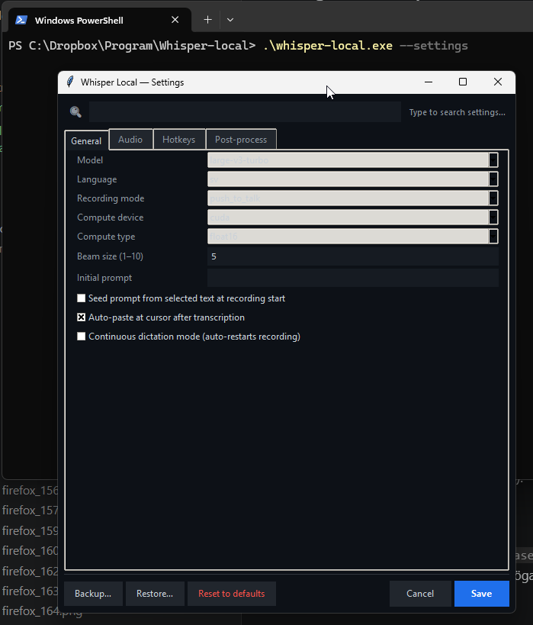Click the PowerShell command line text
This screenshot has width=533, height=625.
(x=238, y=46)
